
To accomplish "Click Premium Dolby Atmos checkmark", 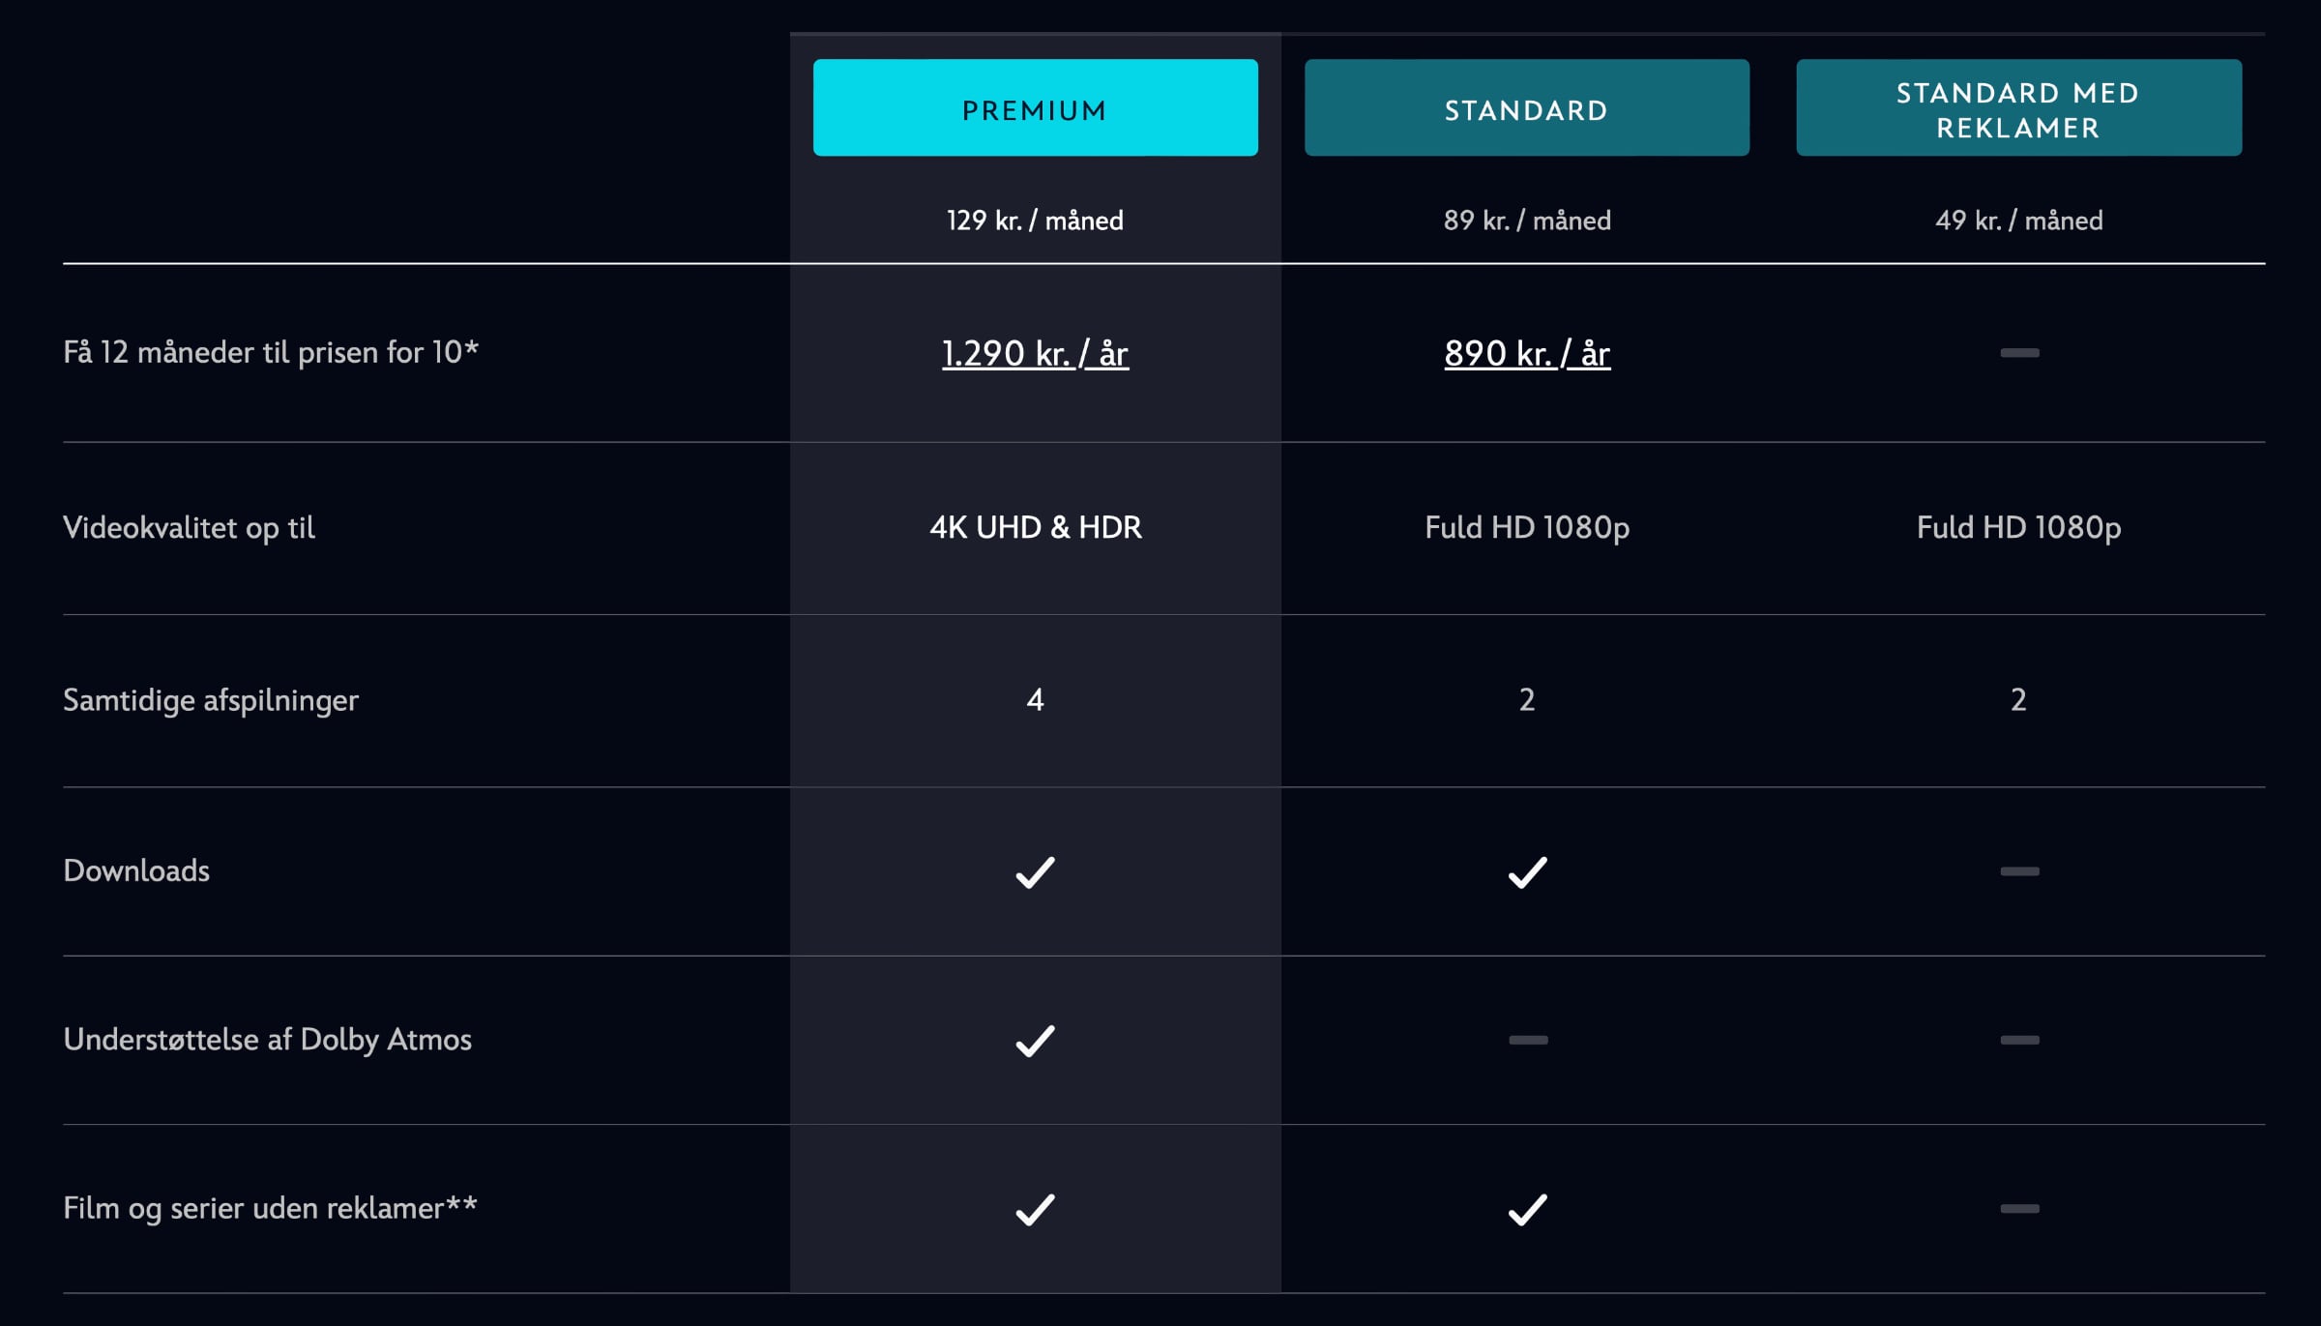I will pos(1035,1041).
